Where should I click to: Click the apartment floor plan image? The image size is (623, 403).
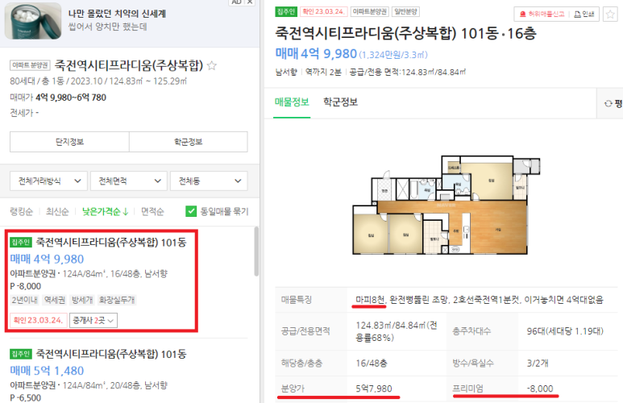click(446, 205)
